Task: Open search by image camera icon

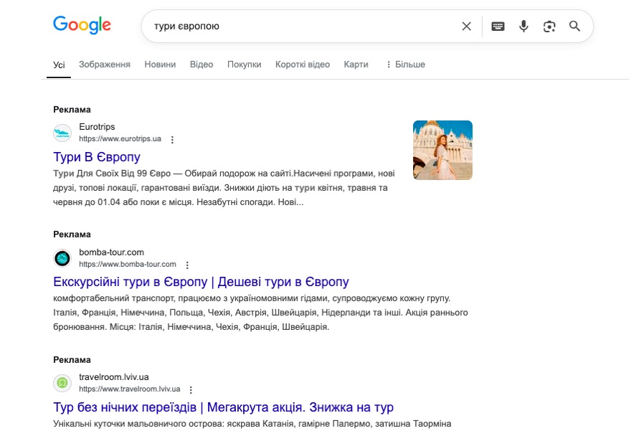Action: pyautogui.click(x=549, y=27)
